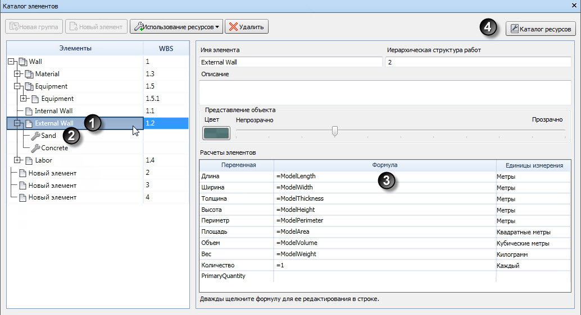Click the wrench icon beside Concrete resource

coord(35,149)
